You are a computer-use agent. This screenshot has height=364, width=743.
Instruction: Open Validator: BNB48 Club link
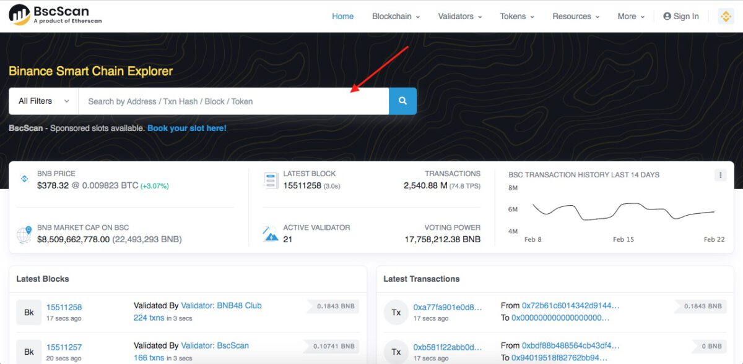point(221,305)
